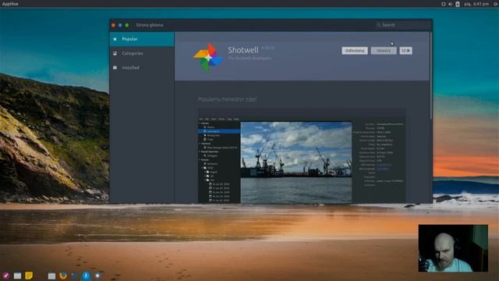Click the display tray icon beside the volume icon
The width and height of the screenshot is (499, 281).
444,4
